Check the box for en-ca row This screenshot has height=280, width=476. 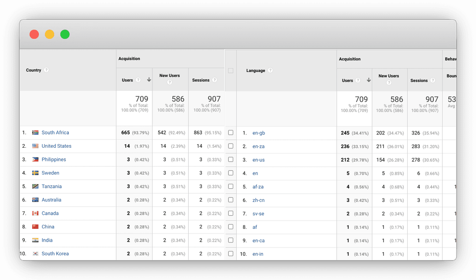pyautogui.click(x=231, y=240)
